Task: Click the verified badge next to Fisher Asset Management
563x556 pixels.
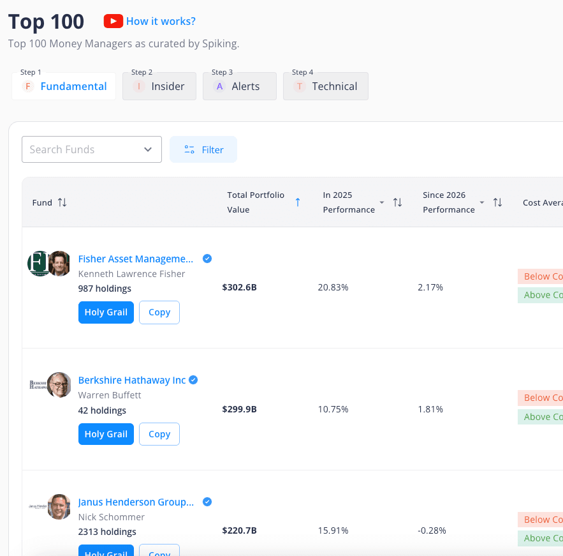Action: point(207,259)
